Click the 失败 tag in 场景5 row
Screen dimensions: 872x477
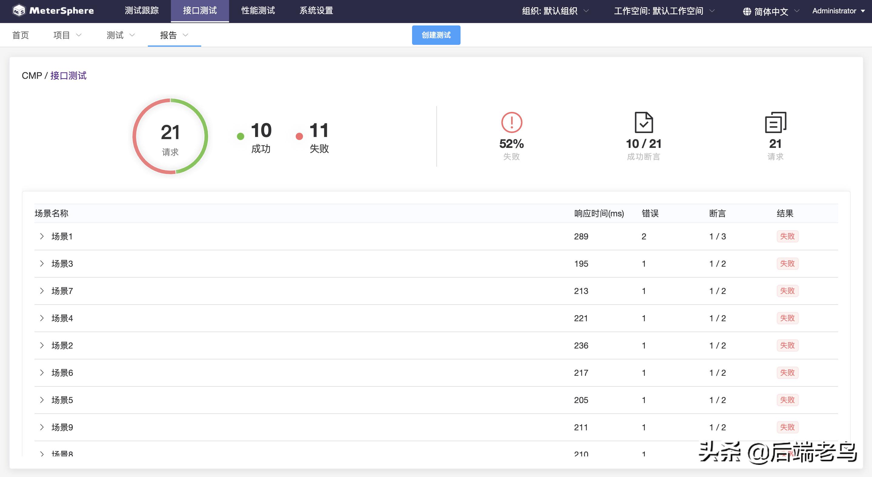(x=787, y=400)
